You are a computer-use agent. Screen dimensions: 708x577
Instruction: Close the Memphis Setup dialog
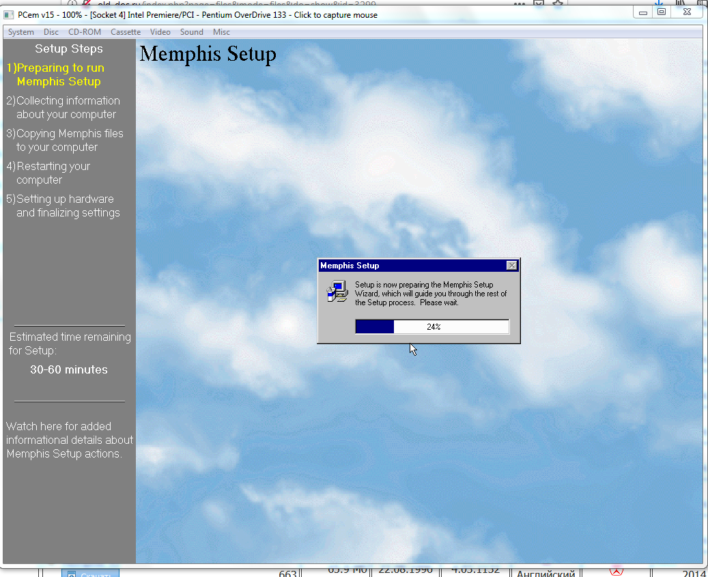point(511,266)
